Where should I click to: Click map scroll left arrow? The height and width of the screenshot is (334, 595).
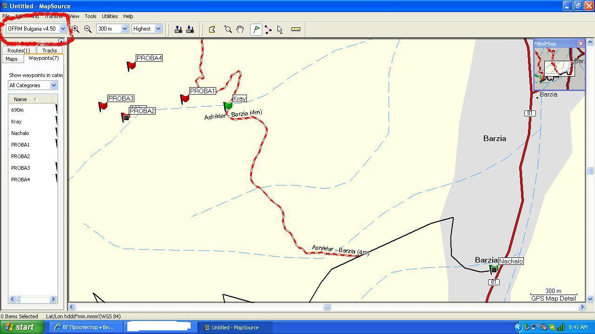(x=72, y=307)
